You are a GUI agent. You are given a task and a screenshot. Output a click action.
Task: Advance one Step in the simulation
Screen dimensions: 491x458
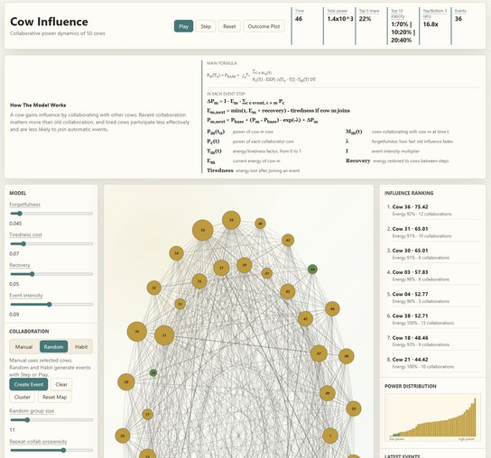[x=206, y=26]
